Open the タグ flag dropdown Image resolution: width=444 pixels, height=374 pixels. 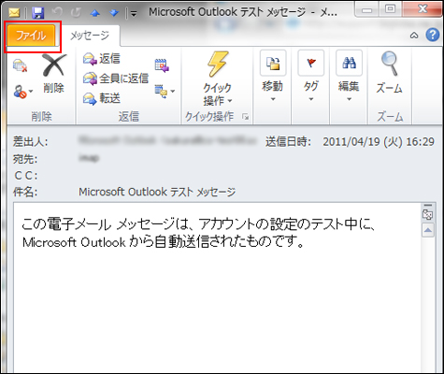pos(311,77)
